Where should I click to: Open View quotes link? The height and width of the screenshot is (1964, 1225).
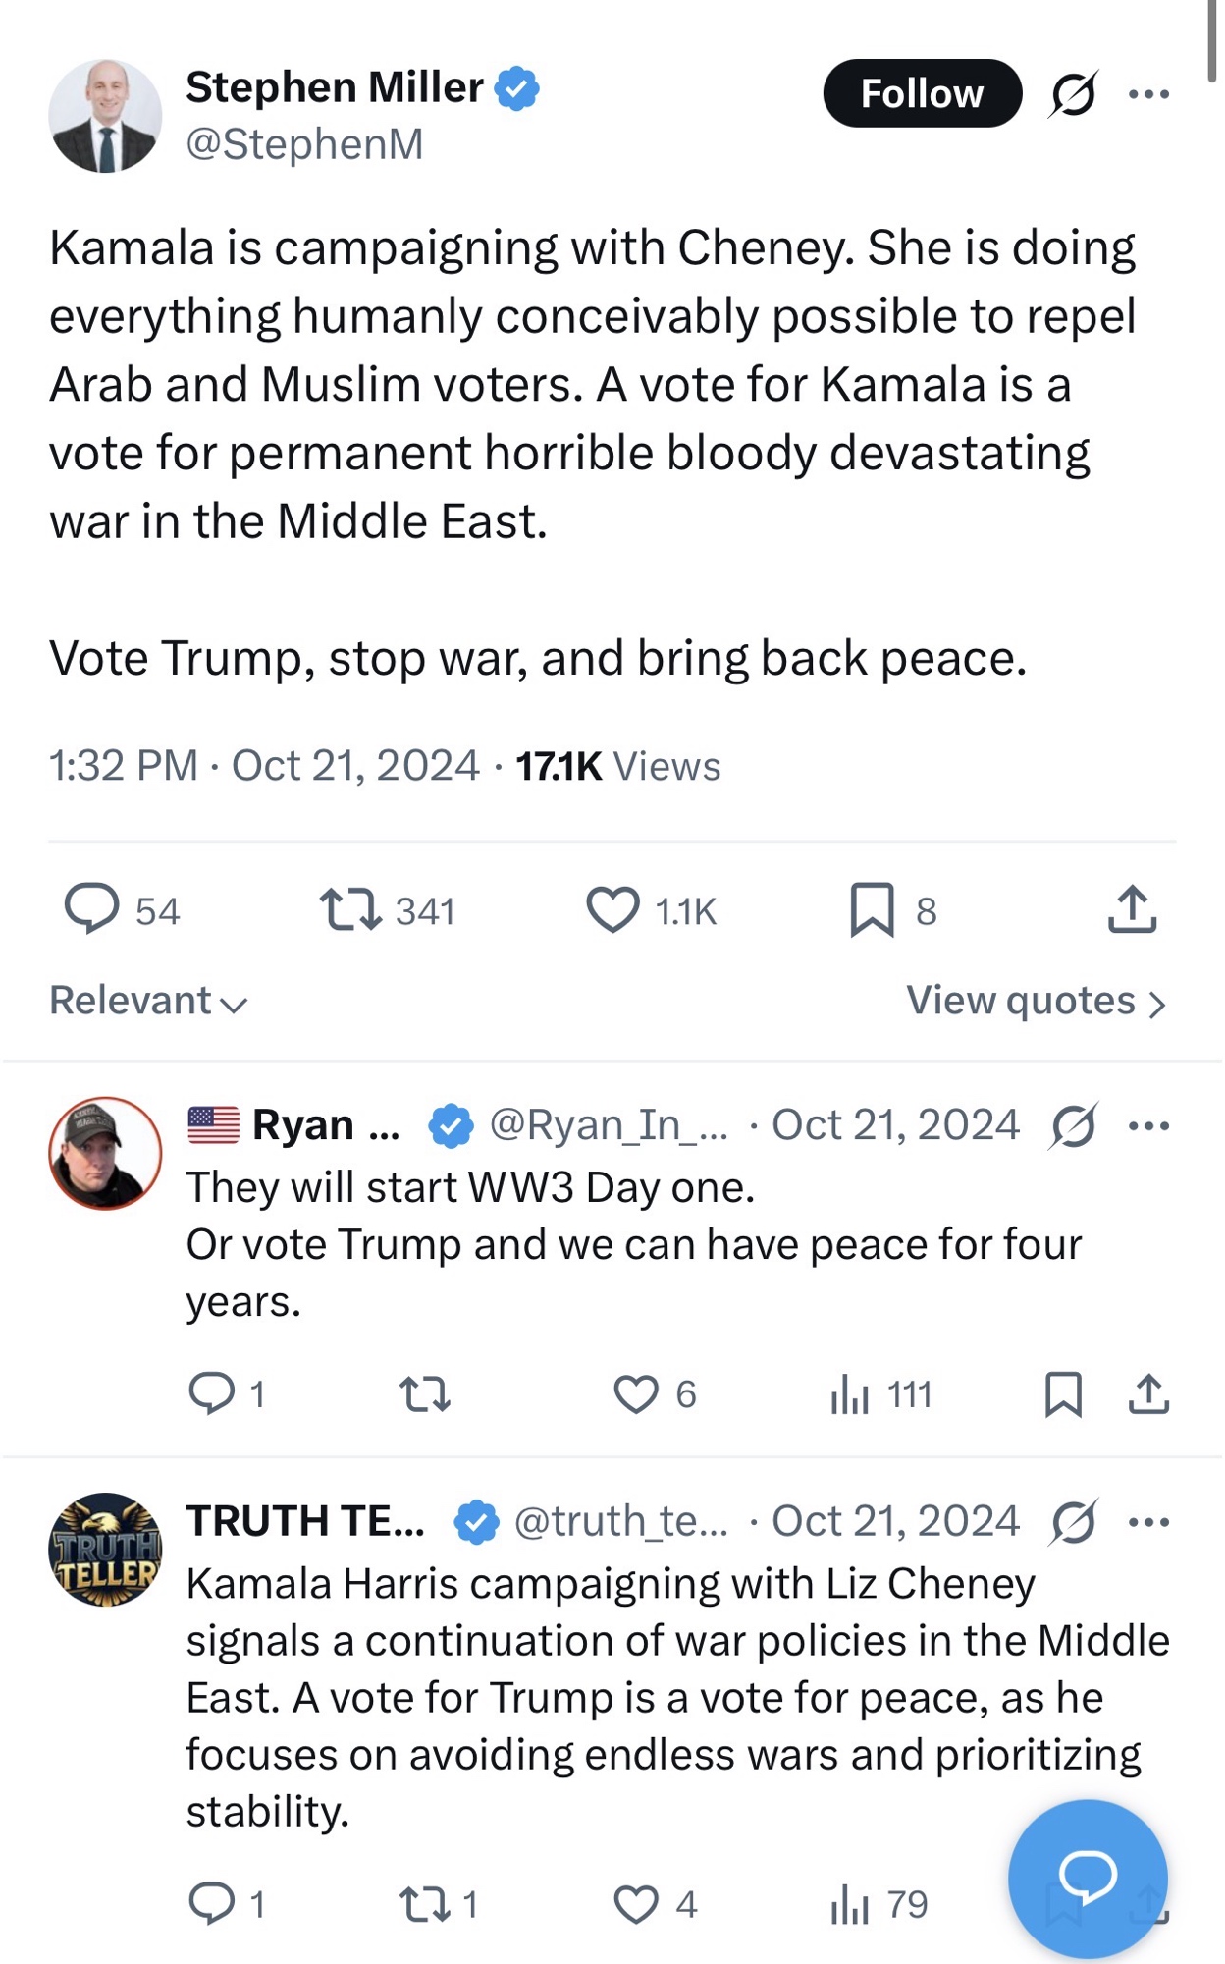1036,1001
